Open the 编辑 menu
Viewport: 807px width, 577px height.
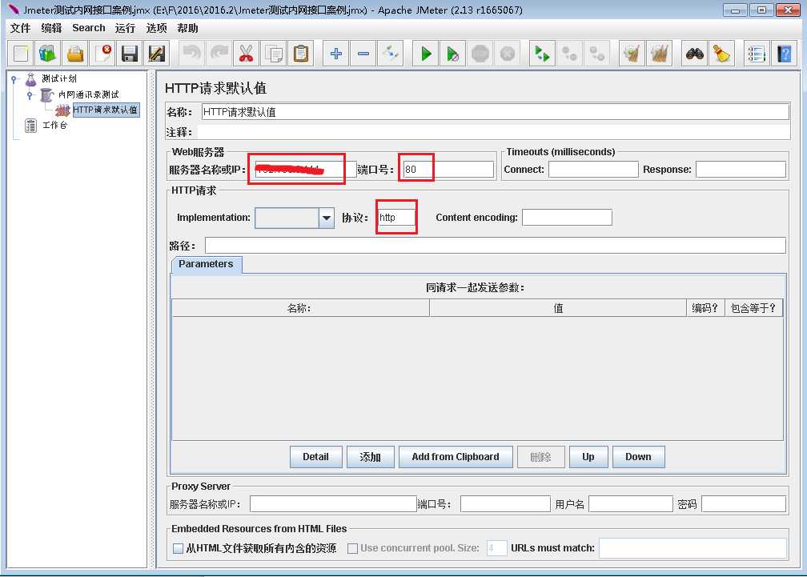[x=51, y=28]
